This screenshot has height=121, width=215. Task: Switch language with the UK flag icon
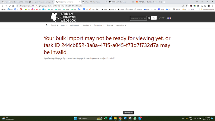(x=168, y=18)
